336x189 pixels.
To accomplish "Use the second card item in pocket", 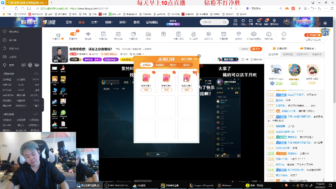I will click(166, 90).
